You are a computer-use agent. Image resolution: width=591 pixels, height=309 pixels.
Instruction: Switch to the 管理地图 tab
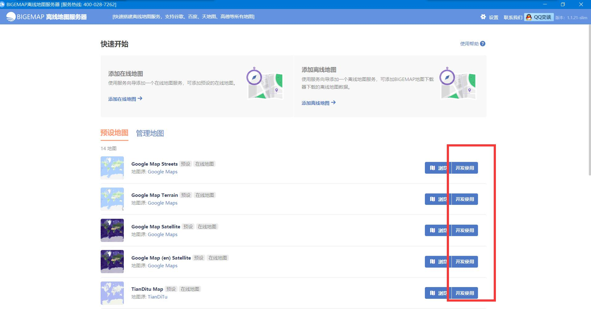149,133
